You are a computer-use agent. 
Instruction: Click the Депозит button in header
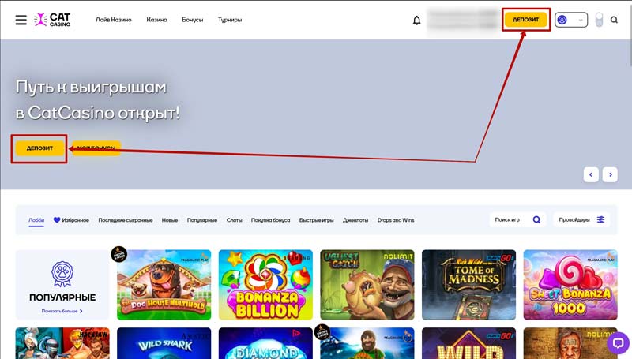click(x=525, y=20)
